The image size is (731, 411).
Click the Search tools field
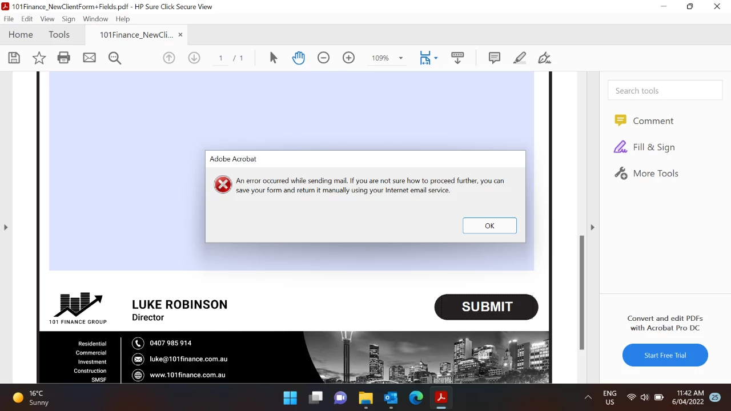coord(665,91)
